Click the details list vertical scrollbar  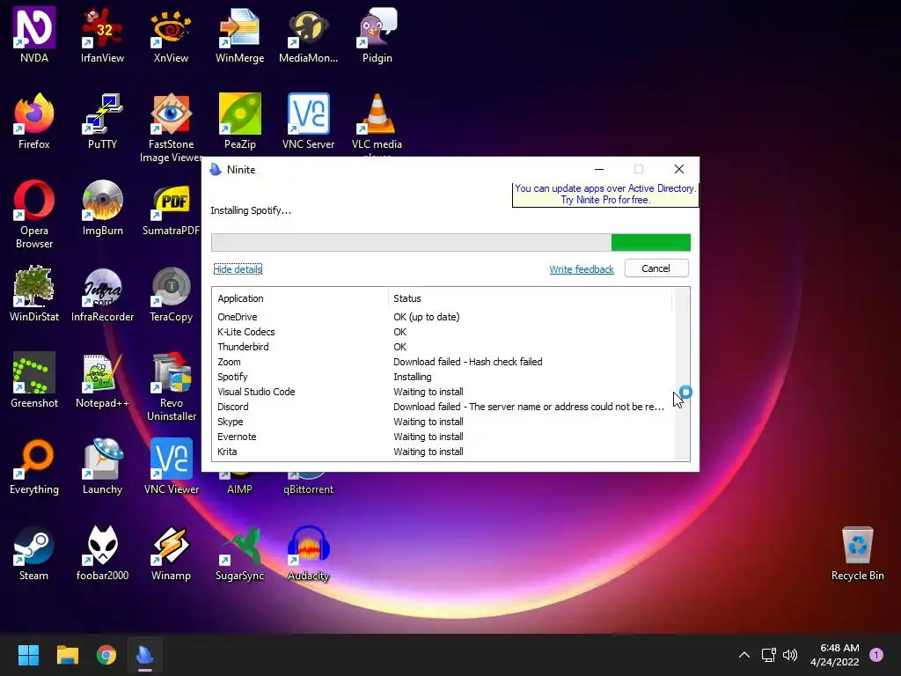682,373
